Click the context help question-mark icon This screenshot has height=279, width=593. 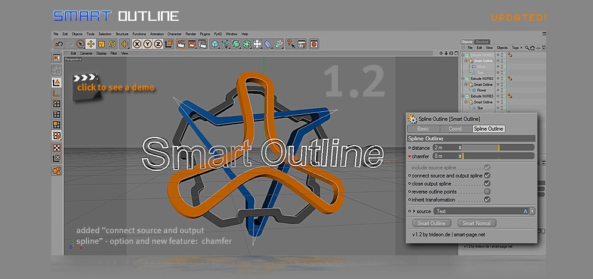click(x=291, y=44)
